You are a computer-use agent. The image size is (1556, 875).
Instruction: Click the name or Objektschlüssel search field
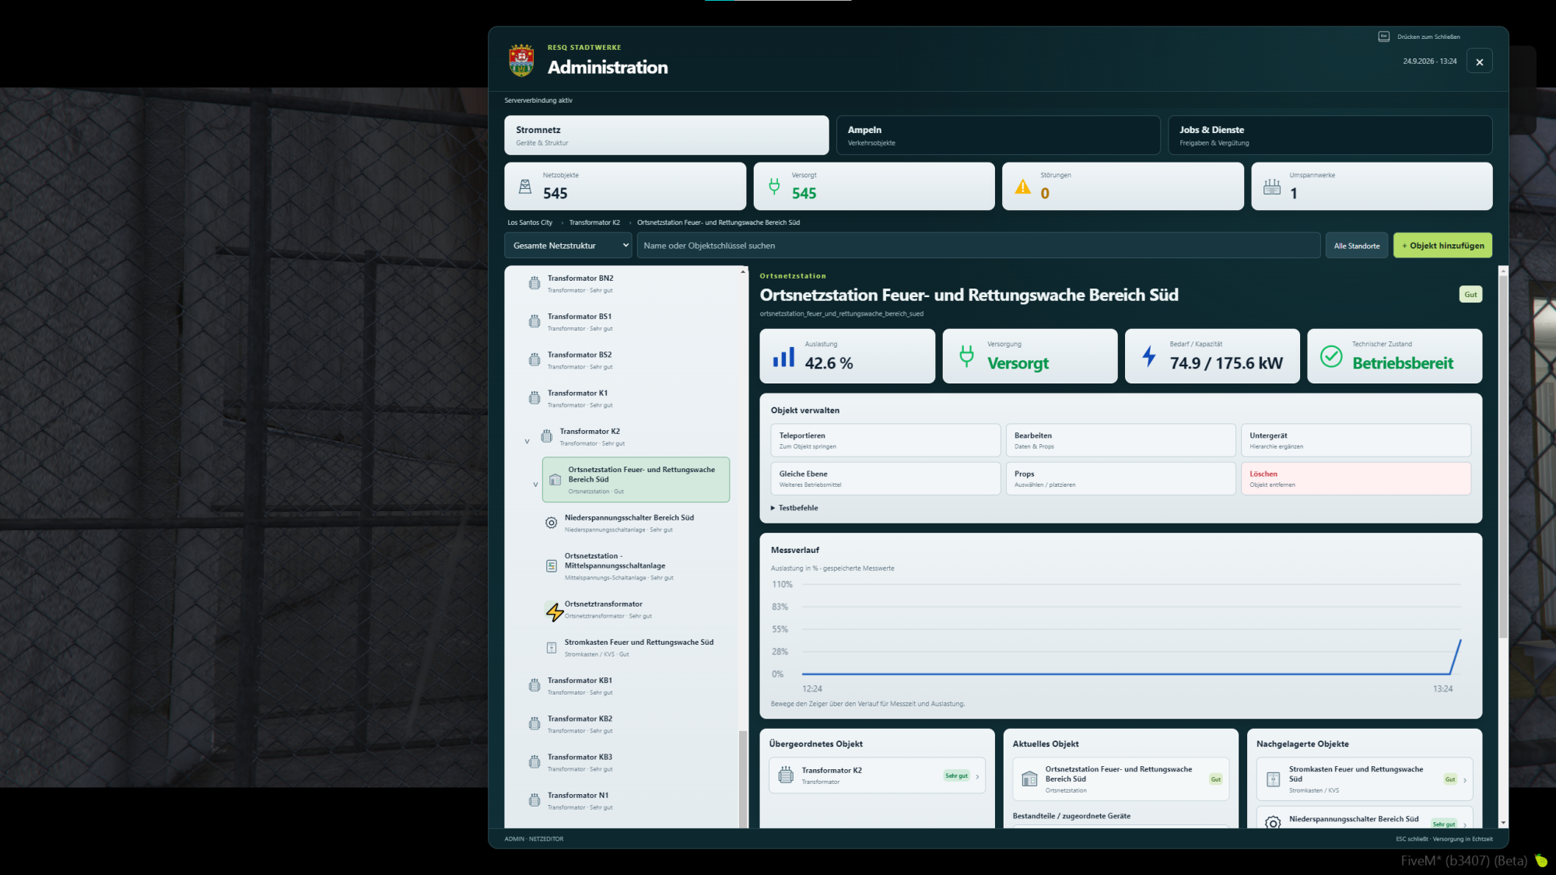[x=978, y=245]
